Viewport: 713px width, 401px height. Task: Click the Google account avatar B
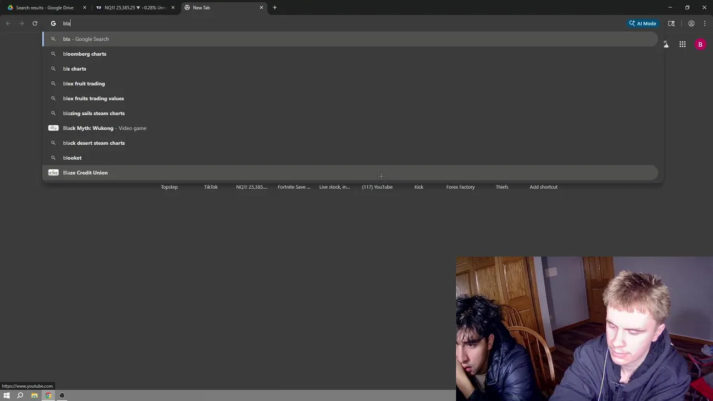(700, 45)
